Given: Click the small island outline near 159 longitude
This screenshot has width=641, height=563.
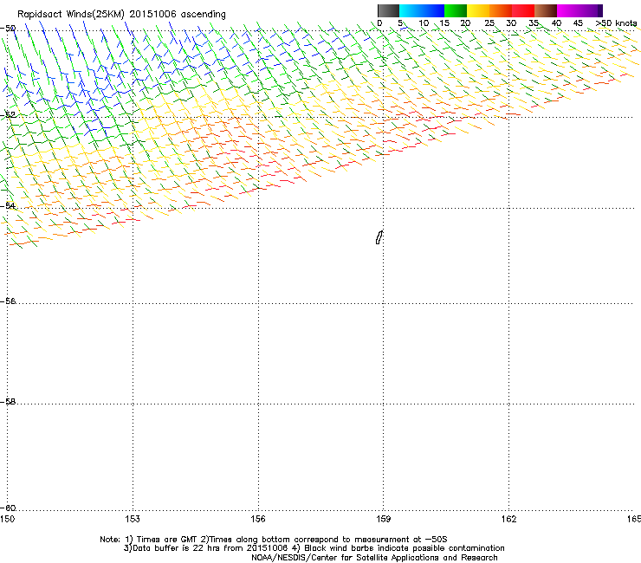Looking at the screenshot, I should 379,237.
